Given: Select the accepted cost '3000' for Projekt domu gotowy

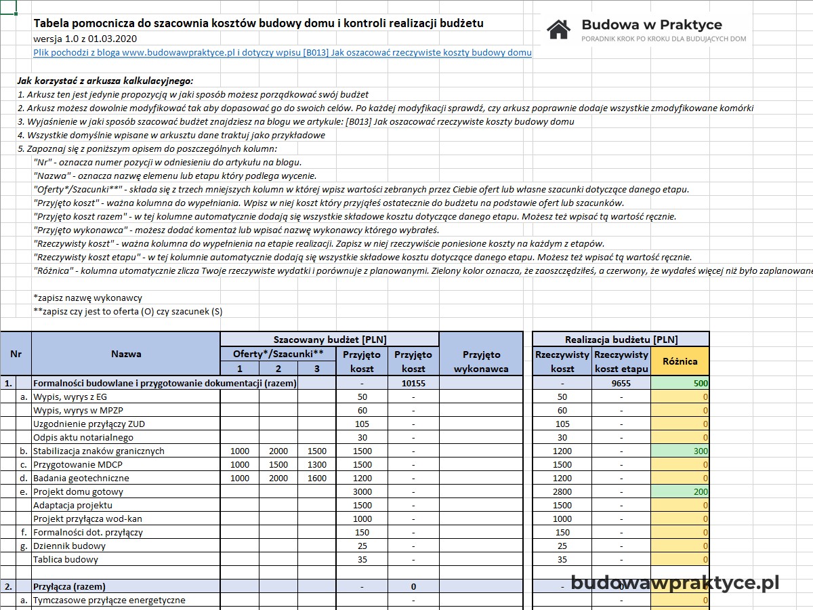Looking at the screenshot, I should pos(362,491).
